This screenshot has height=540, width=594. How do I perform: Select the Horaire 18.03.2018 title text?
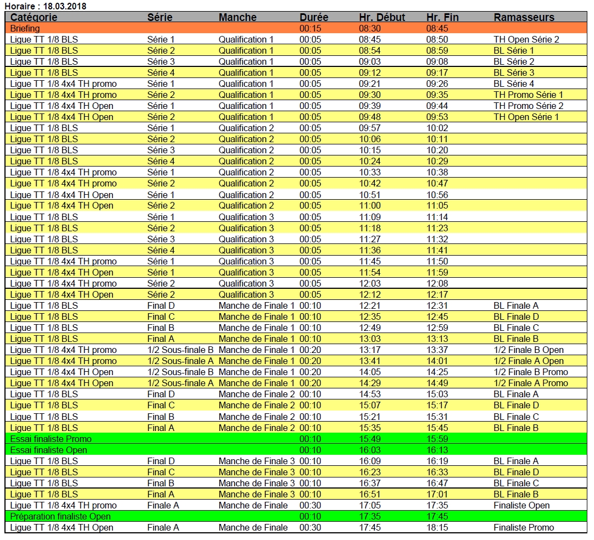[45, 6]
